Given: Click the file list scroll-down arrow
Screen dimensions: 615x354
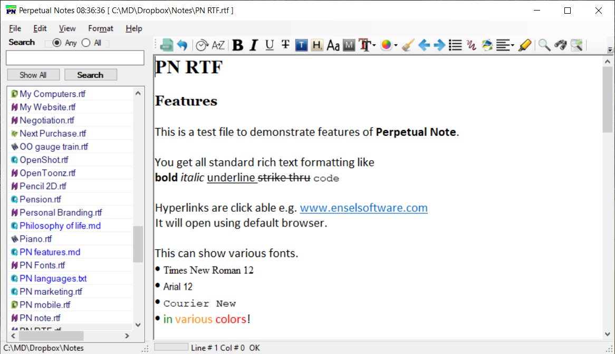Looking at the screenshot, I should pyautogui.click(x=138, y=324).
